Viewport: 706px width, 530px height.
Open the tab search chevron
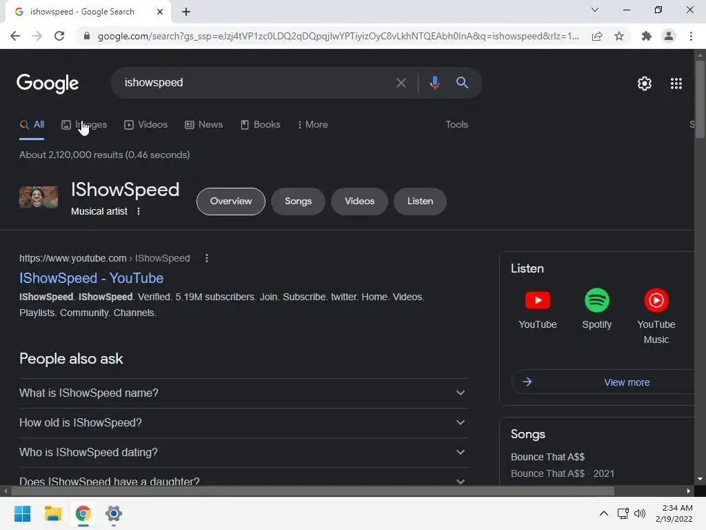[595, 10]
